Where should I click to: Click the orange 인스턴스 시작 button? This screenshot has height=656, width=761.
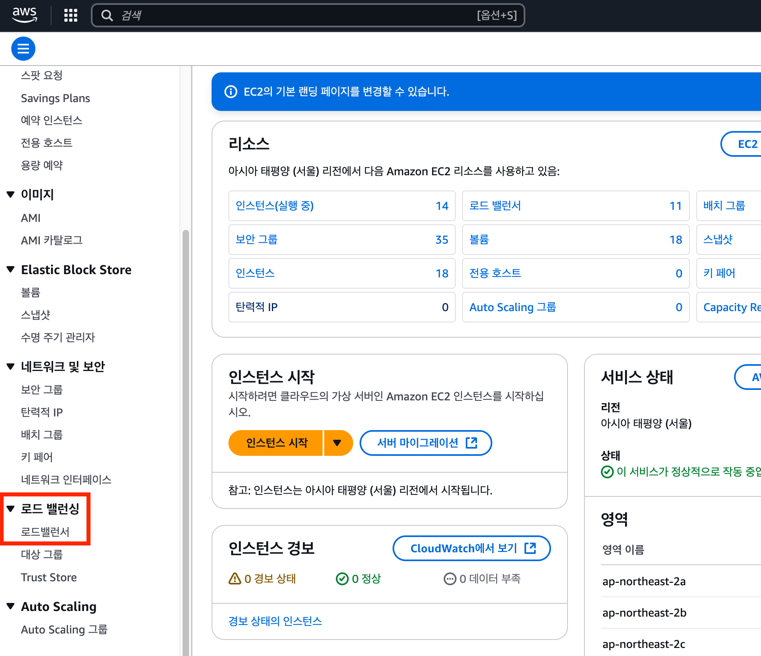276,443
